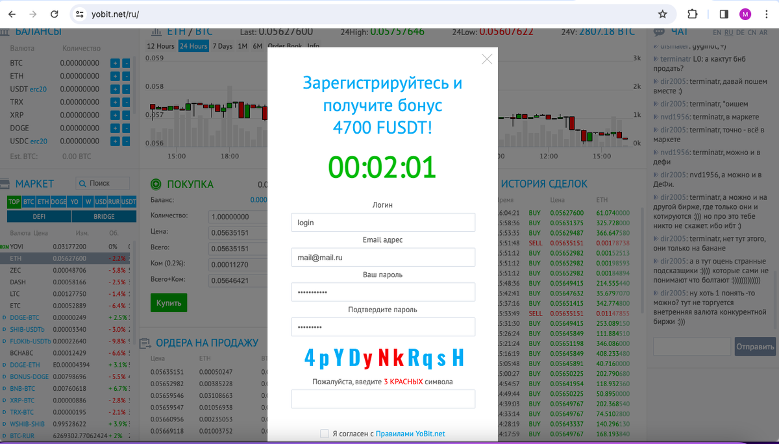The image size is (779, 444).
Task: Click the green plus icon beside ПОКУПКА
Action: [x=155, y=184]
